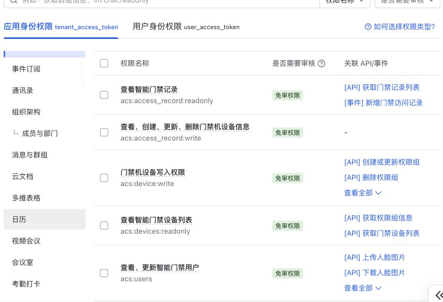Check the checkbox for 查看智能门禁设备列表
443x302 pixels.
pyautogui.click(x=104, y=225)
